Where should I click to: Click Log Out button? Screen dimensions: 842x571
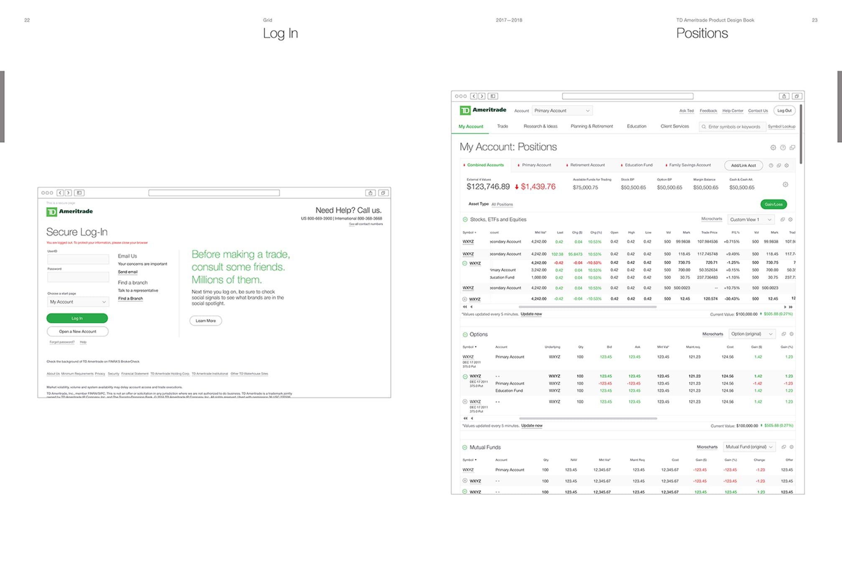[784, 111]
